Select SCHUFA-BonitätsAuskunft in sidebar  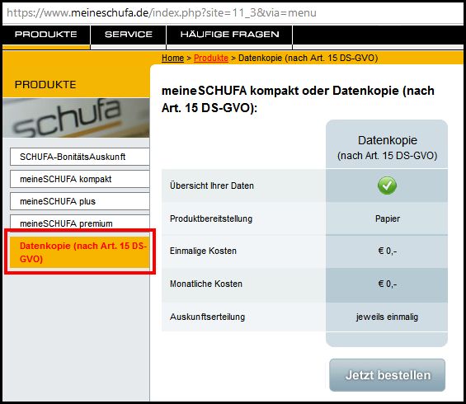pos(80,157)
